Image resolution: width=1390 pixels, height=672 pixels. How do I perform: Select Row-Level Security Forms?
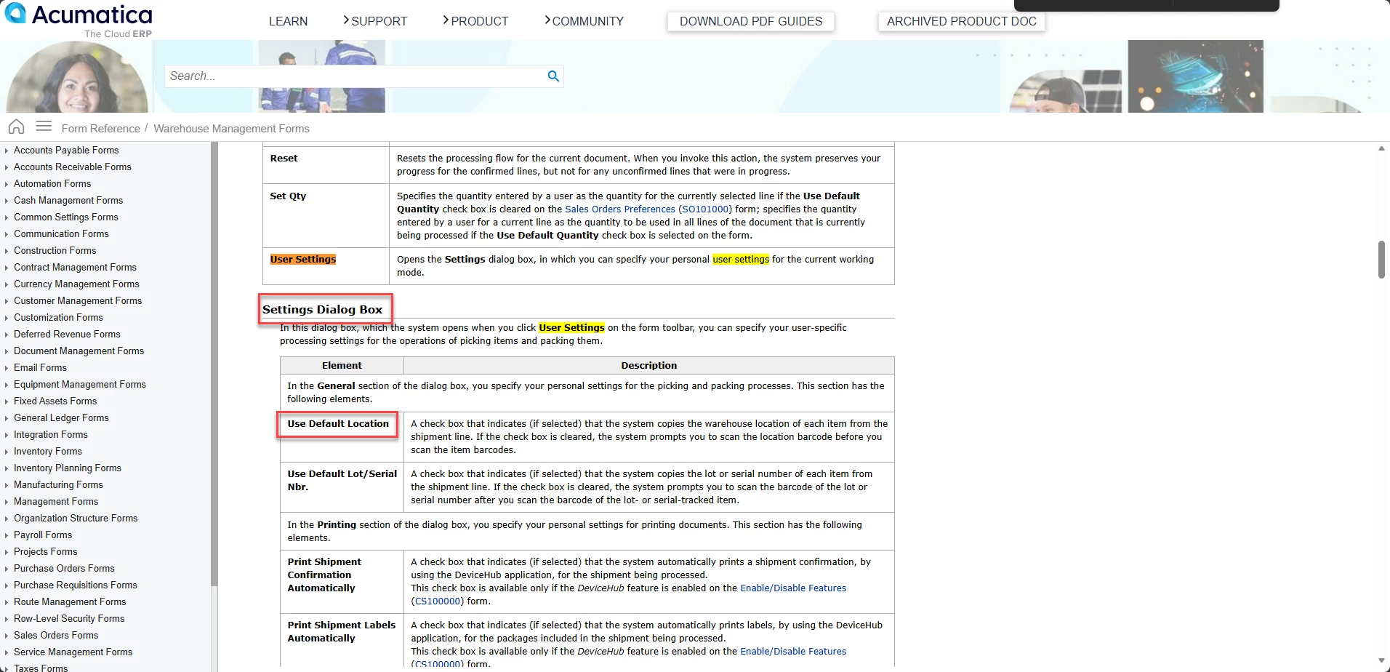[69, 618]
